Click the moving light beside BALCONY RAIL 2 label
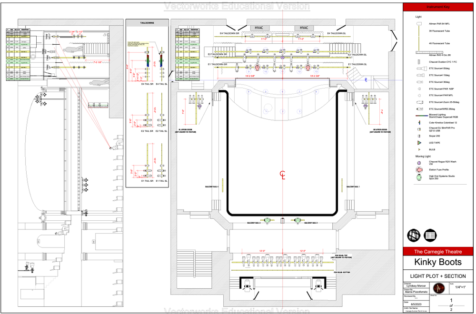This screenshot has width=476, height=314. coord(298,221)
